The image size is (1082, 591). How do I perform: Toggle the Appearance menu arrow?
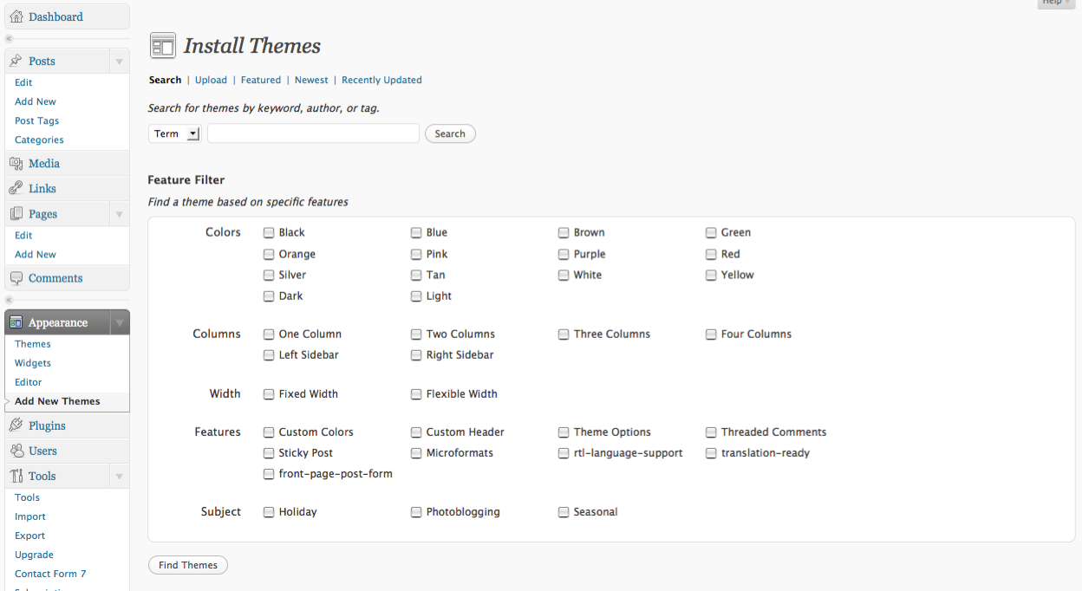click(120, 323)
